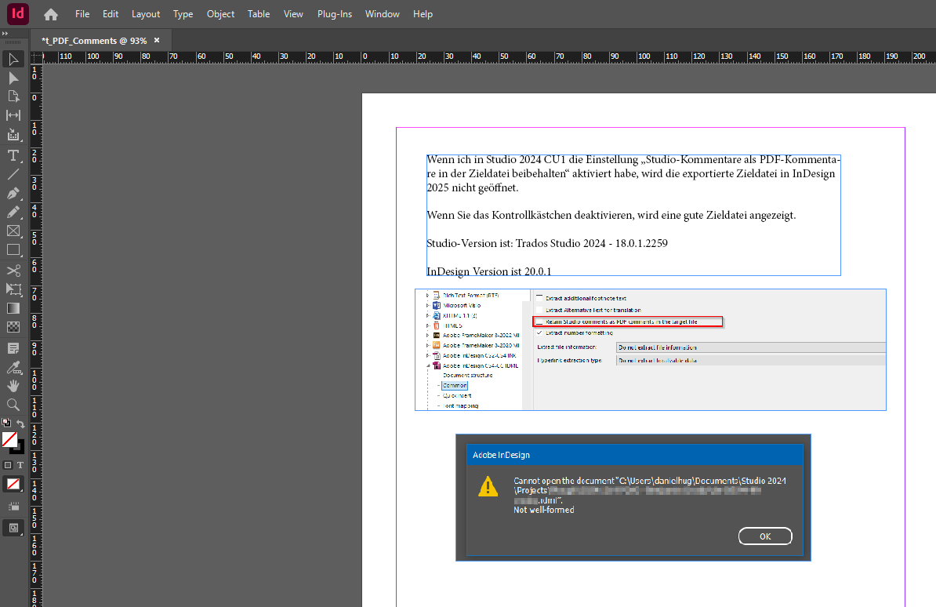Pick the Scissors tool
Screen dimensions: 936x607
13,271
